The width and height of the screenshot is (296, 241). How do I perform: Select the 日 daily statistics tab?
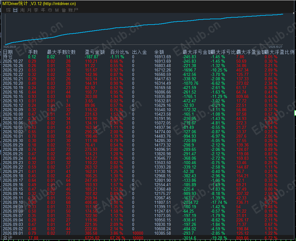(x=15, y=10)
